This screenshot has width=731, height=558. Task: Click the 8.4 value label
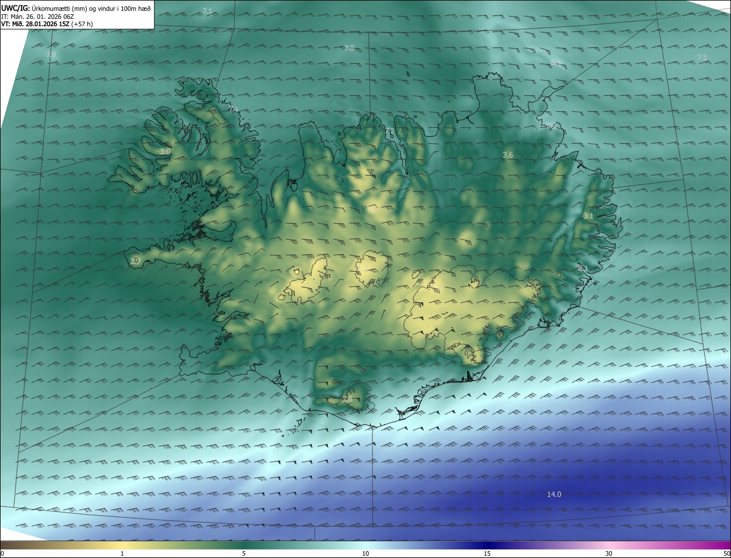coord(556,62)
